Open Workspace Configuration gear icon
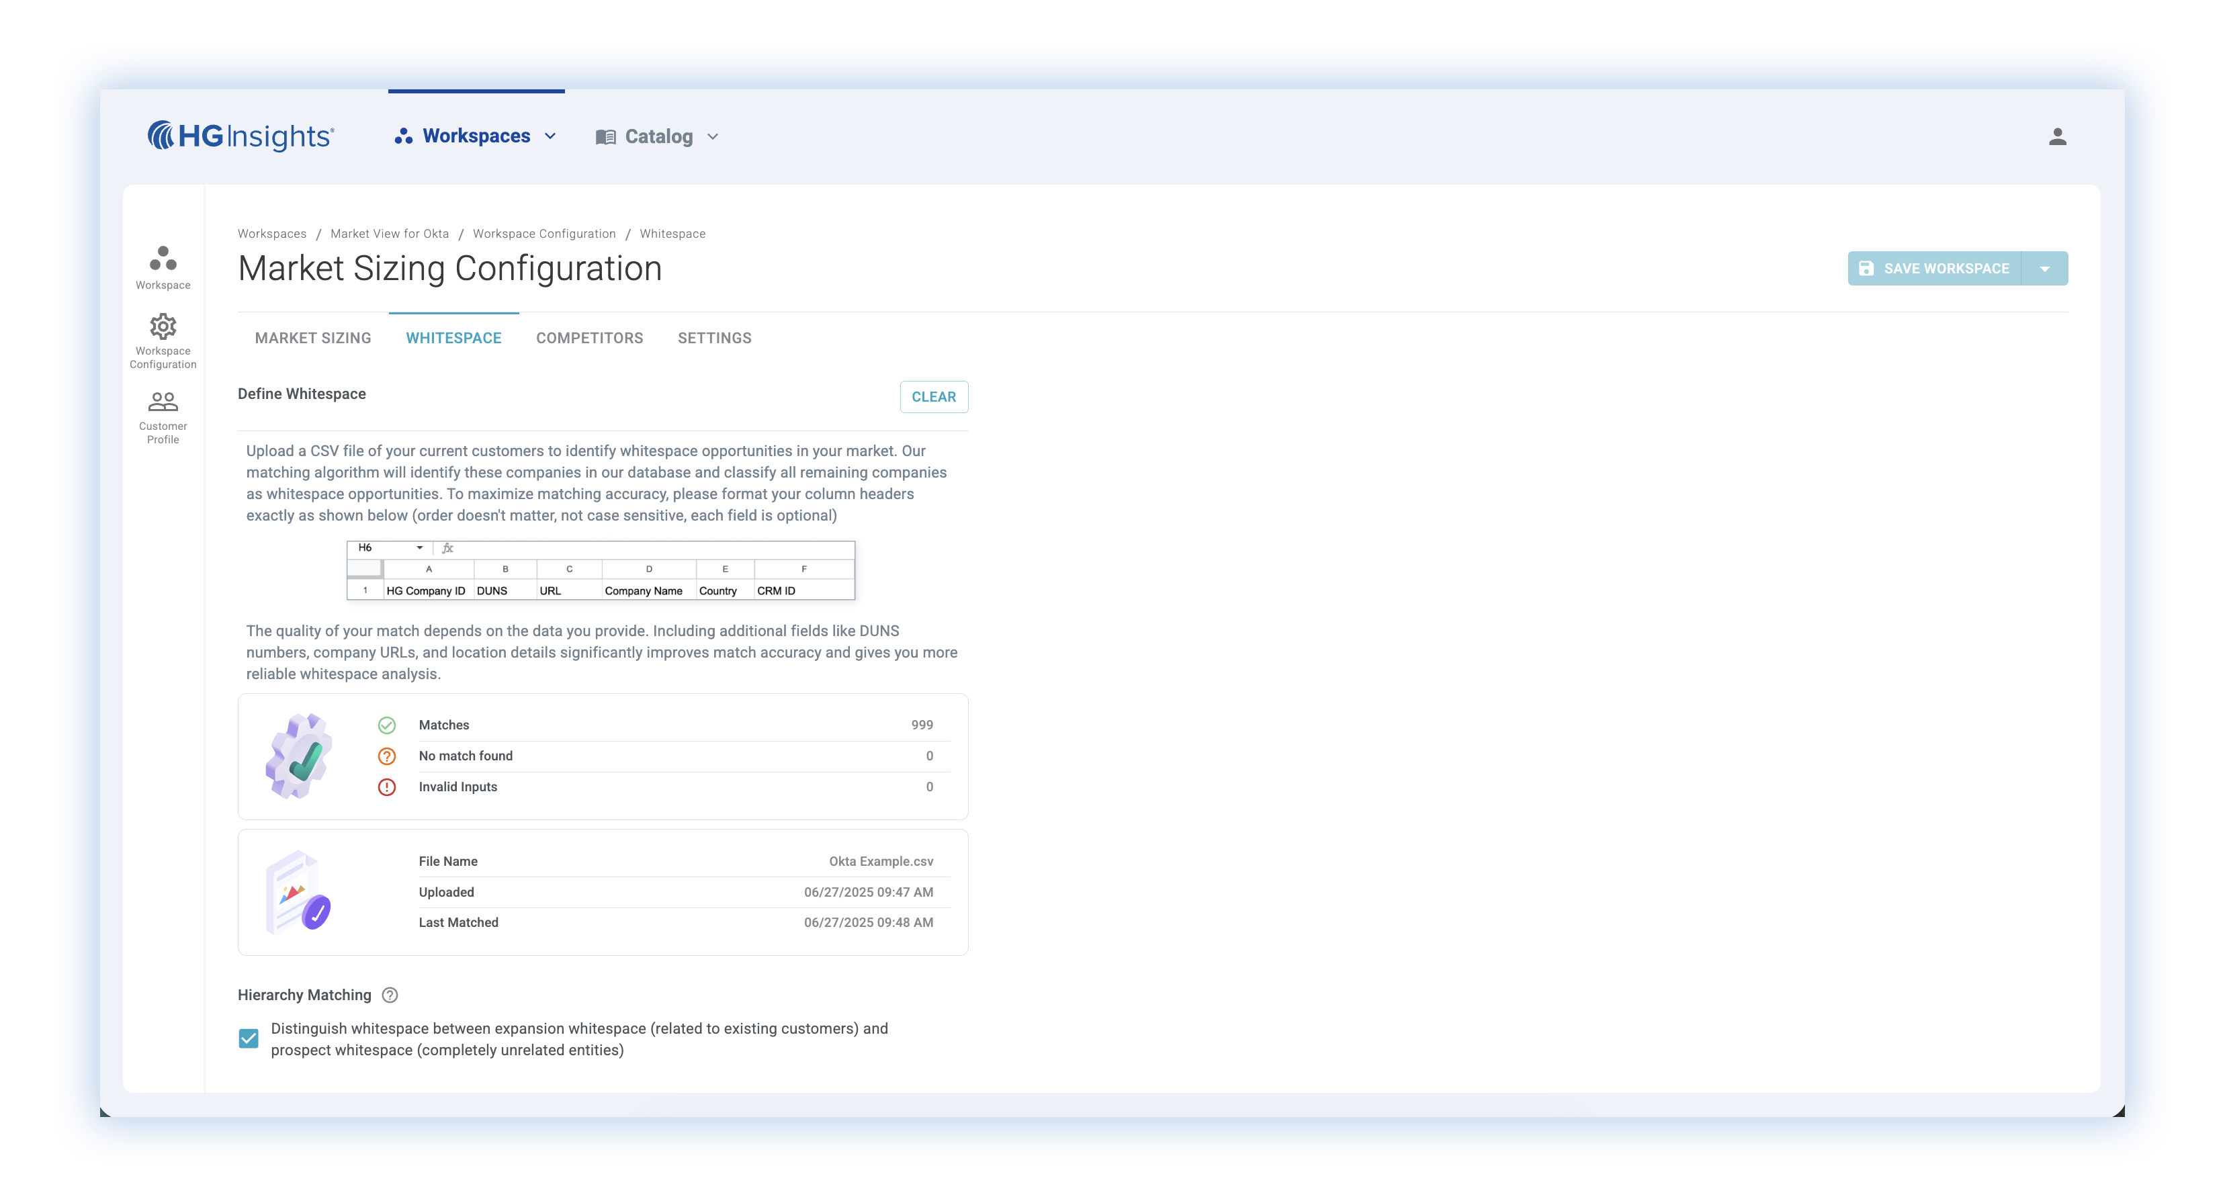 click(163, 327)
